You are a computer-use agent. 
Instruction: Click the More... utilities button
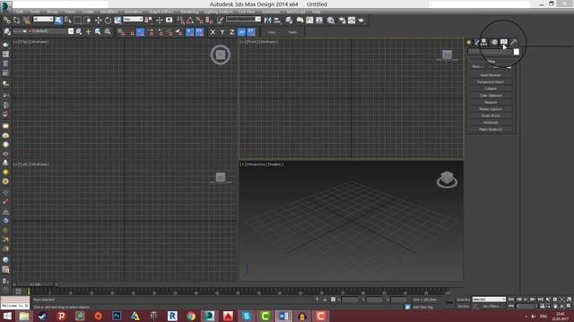tap(476, 67)
